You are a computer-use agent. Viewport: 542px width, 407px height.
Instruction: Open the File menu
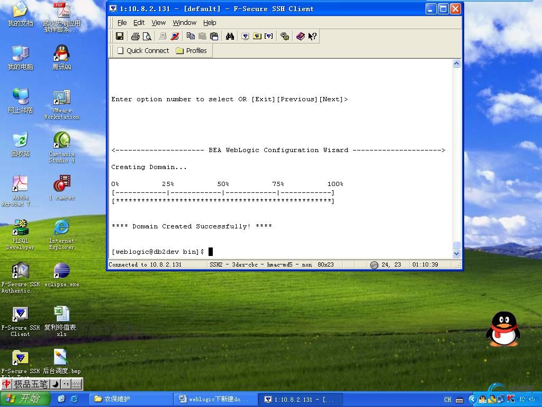pyautogui.click(x=122, y=22)
